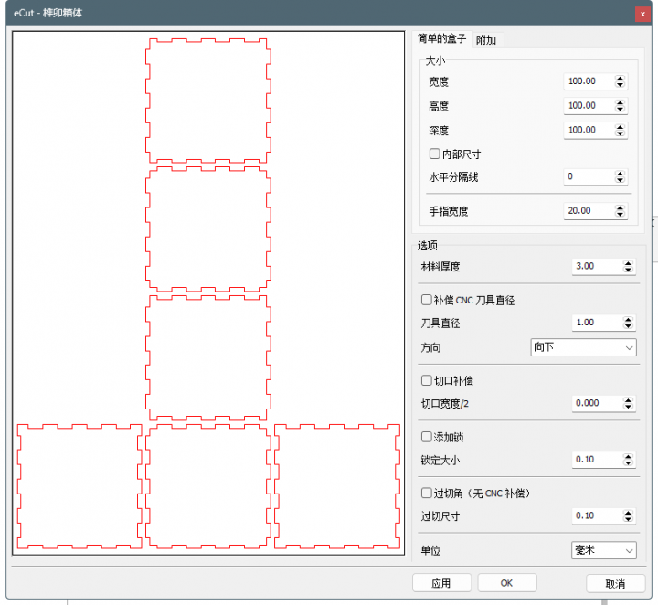Focus the 水平分隔线 input field
658x605 pixels.
point(588,176)
